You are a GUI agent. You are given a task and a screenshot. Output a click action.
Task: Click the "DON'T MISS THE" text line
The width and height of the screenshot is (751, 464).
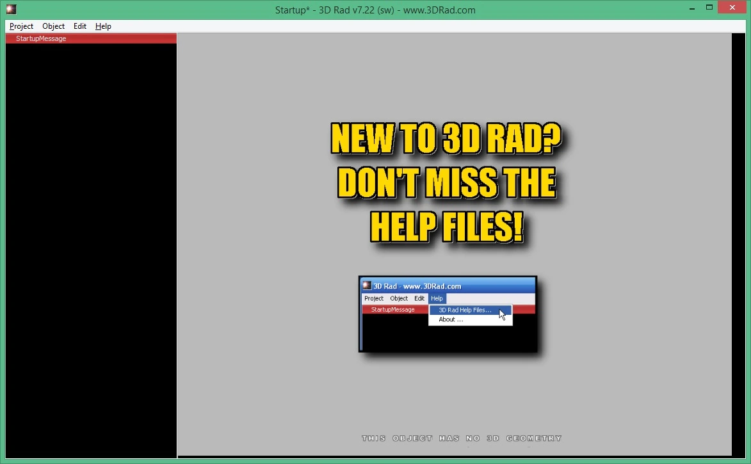click(x=446, y=183)
